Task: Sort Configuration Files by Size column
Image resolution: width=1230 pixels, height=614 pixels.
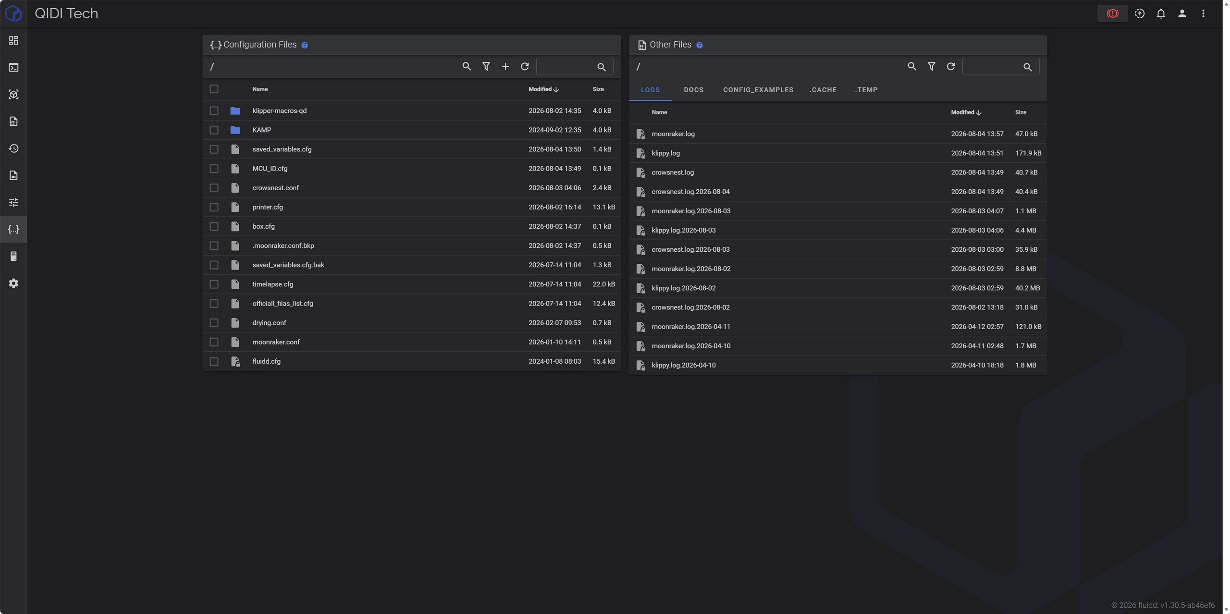Action: pyautogui.click(x=598, y=89)
